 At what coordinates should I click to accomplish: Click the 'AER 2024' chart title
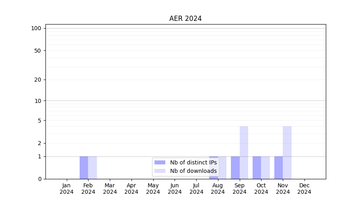click(185, 18)
